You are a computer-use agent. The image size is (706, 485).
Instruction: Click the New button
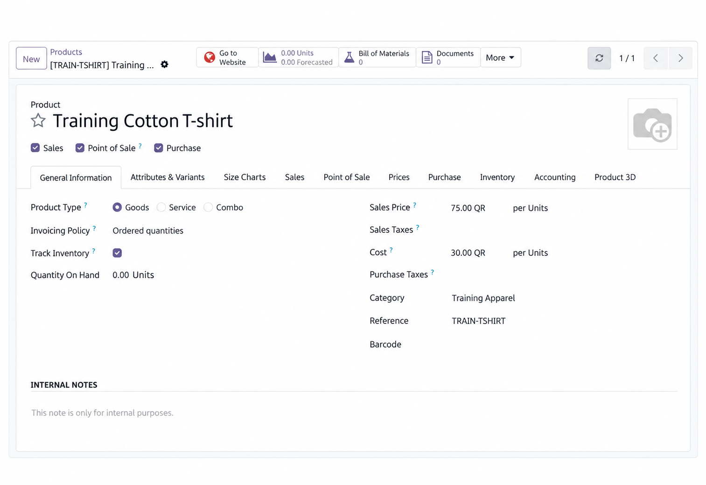31,58
